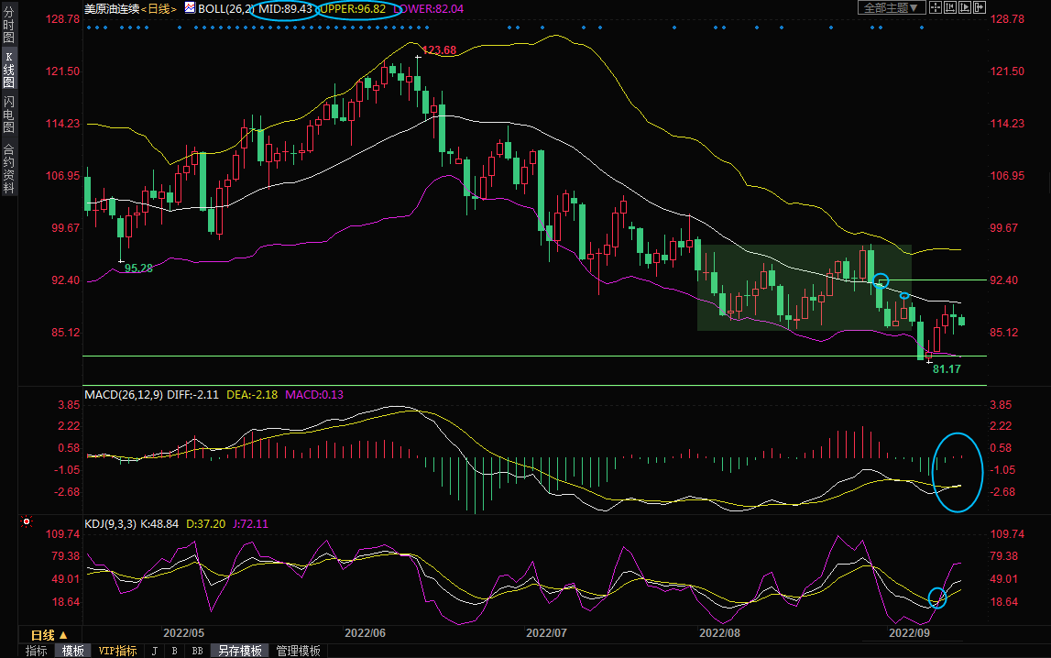Click the chart playback arrow icon
Screen dimensions: 1051x658
[965, 7]
